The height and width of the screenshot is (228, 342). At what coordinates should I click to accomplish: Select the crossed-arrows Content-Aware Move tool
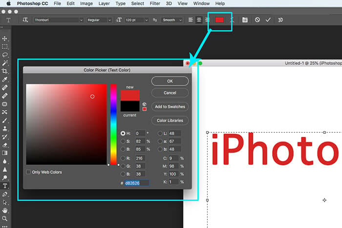[4, 112]
